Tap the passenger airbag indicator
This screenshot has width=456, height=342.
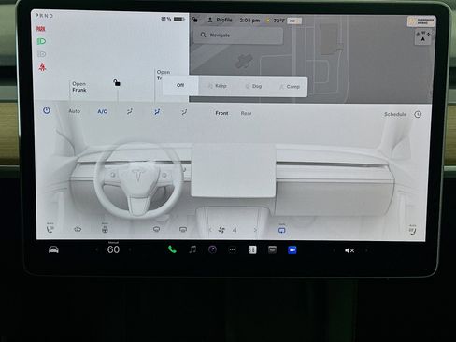coord(421,21)
